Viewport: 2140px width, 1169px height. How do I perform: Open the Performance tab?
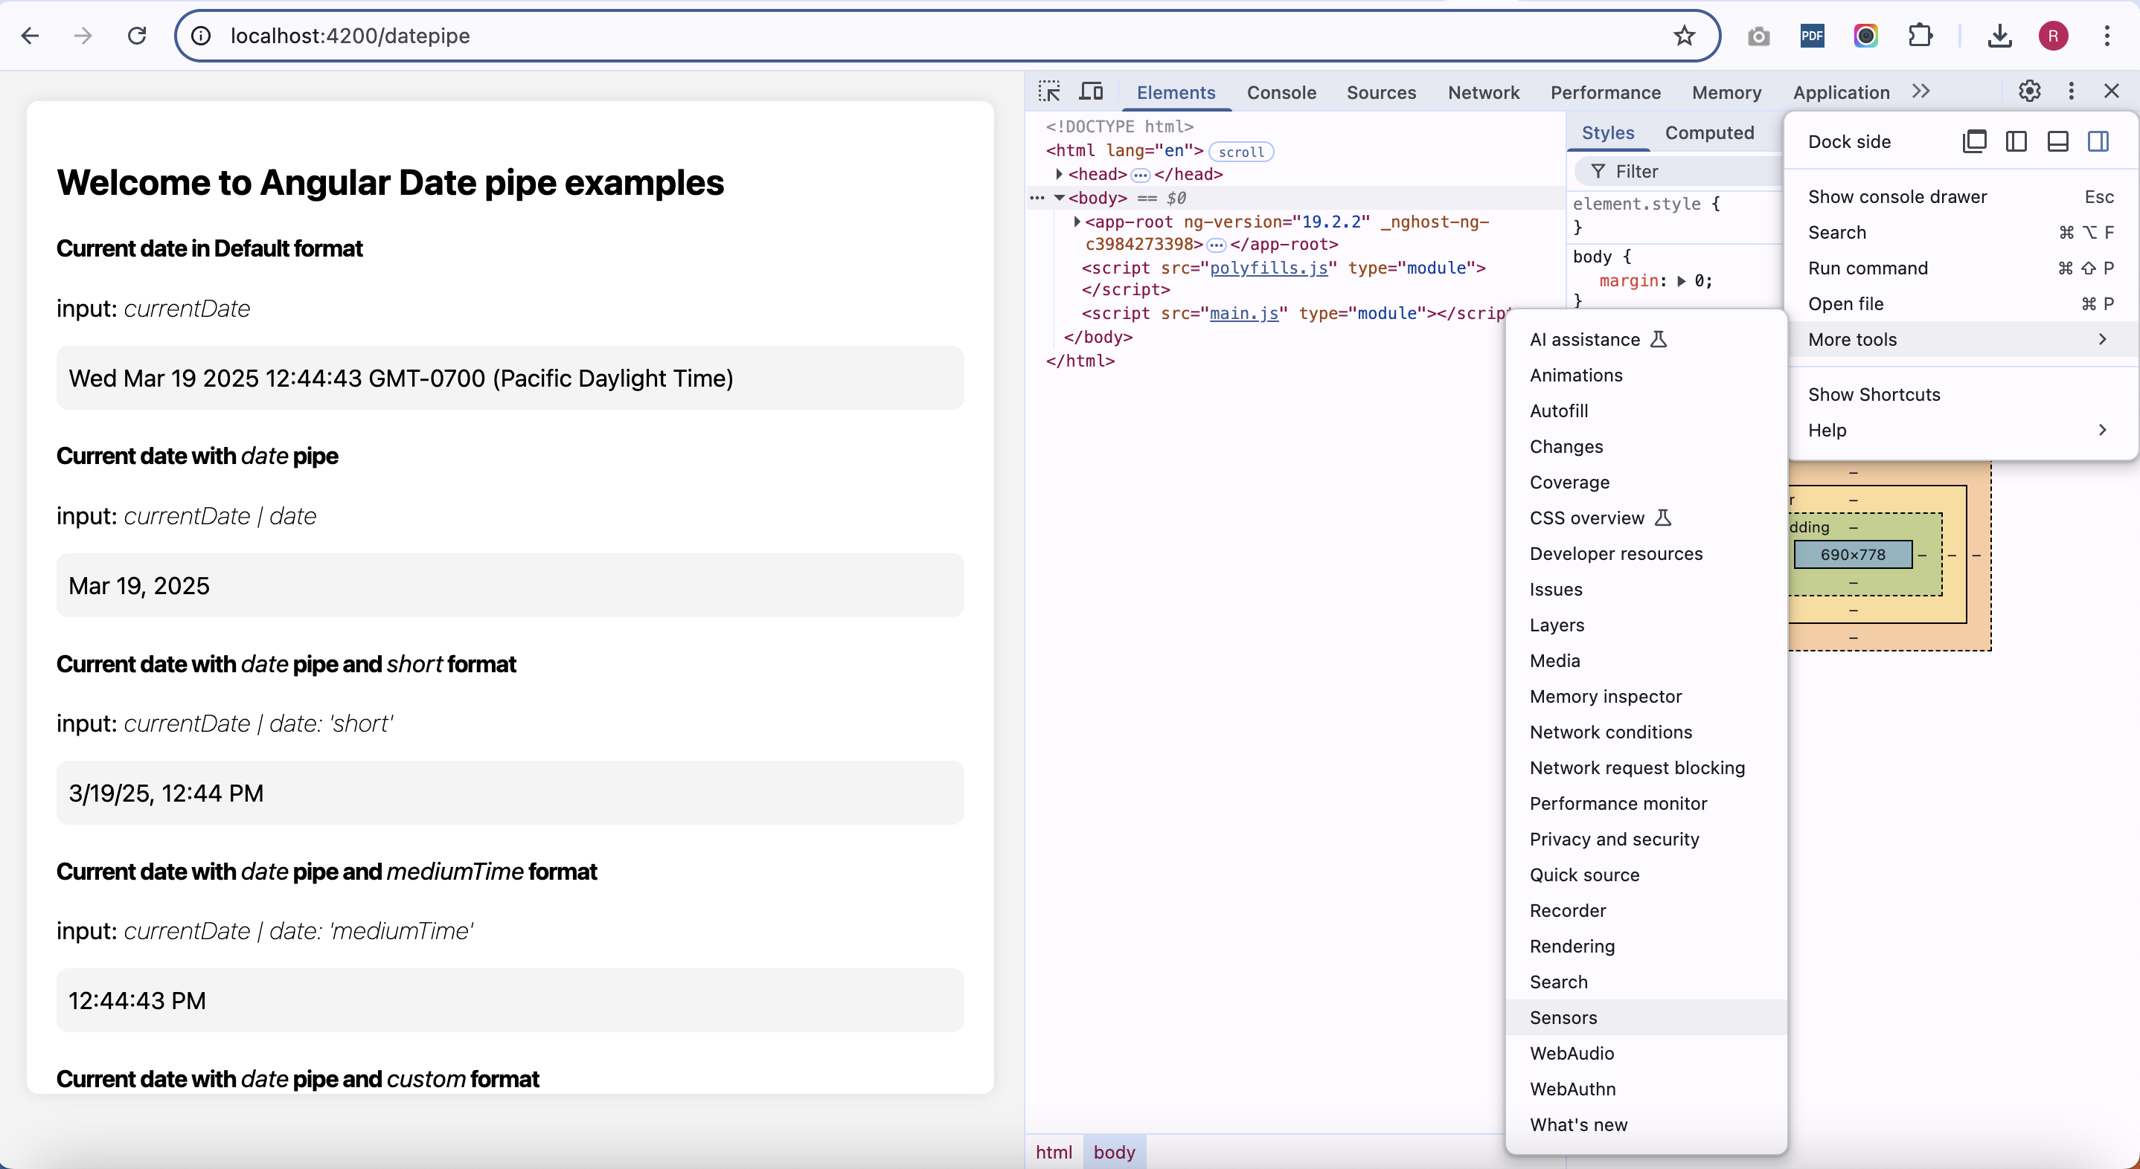pos(1605,92)
